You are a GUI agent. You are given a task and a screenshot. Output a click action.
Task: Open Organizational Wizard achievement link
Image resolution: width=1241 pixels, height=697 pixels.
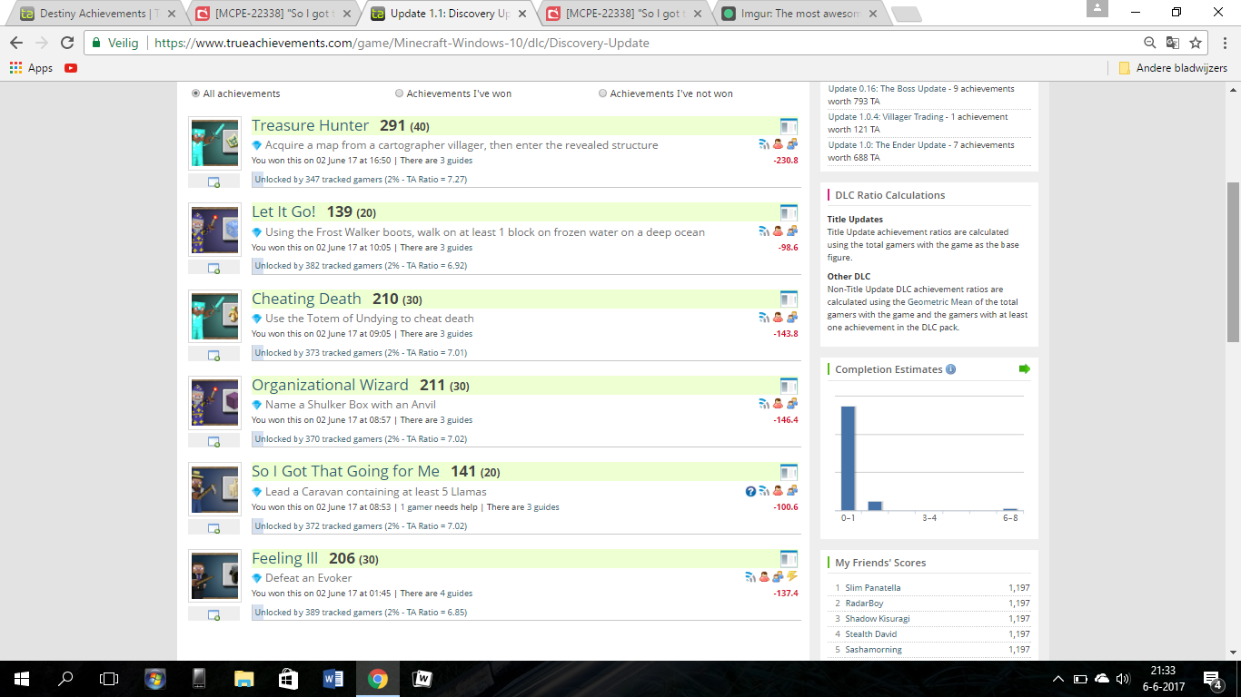click(330, 385)
